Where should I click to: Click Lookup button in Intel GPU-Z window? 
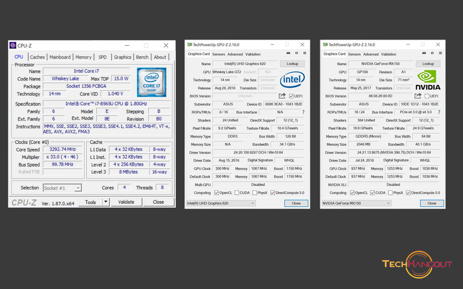click(292, 64)
